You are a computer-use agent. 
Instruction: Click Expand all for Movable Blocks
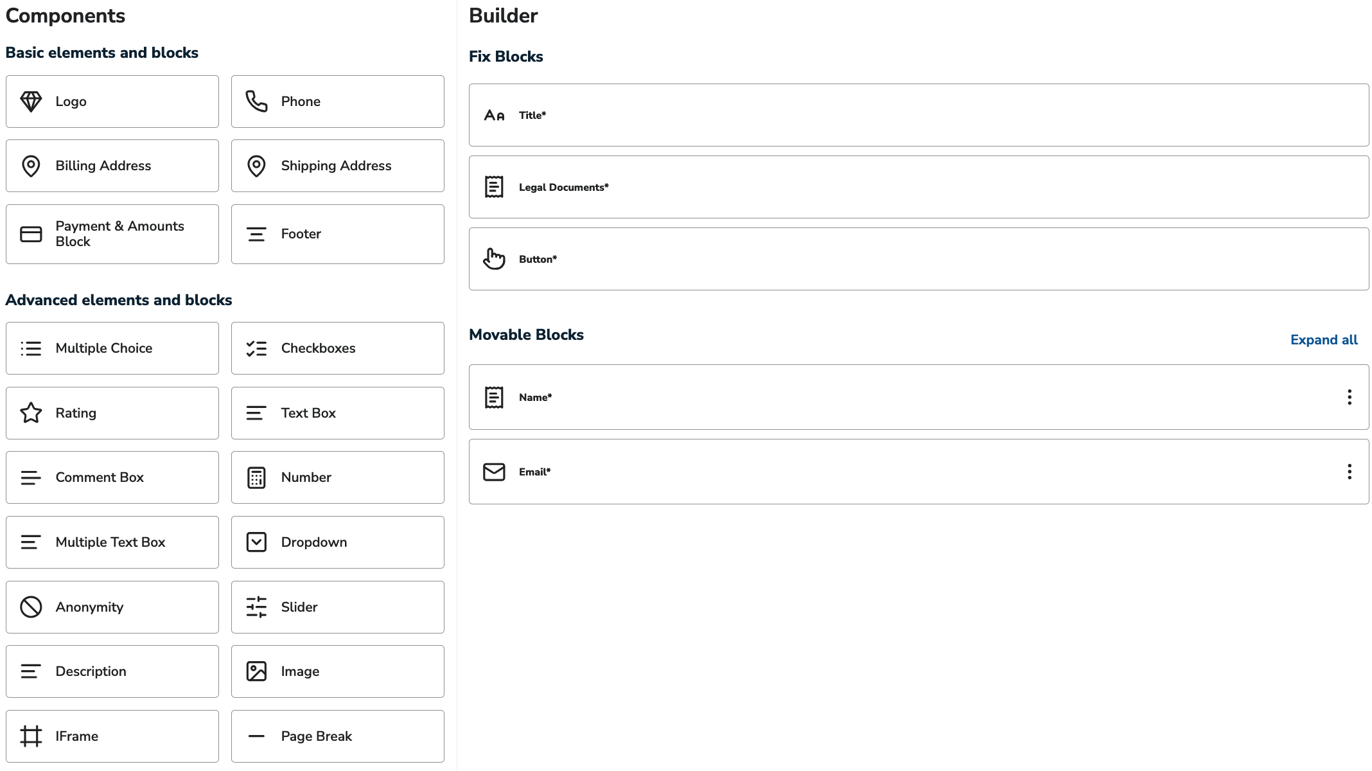(1324, 339)
